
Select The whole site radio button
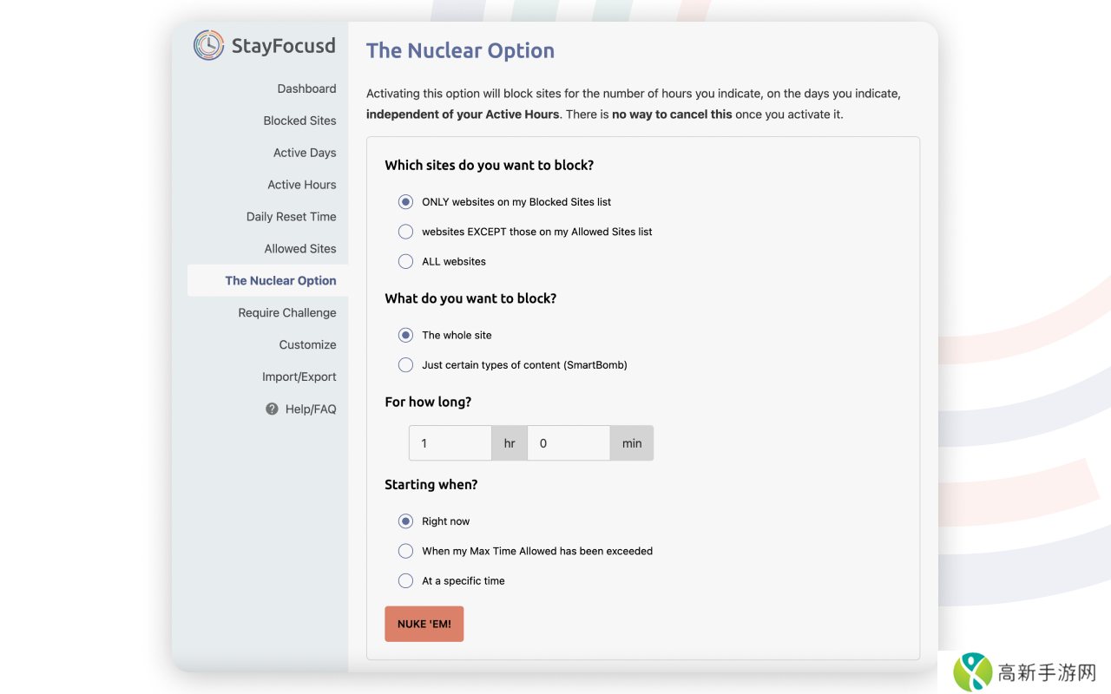click(405, 335)
